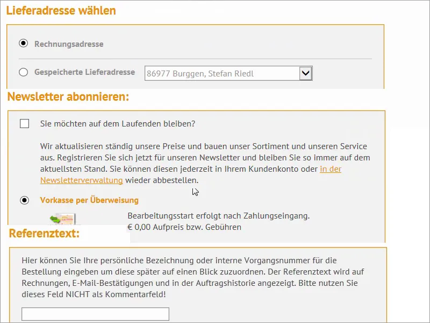This screenshot has height=323, width=430.
Task: Click the Newsletter abonnieren heading
Action: point(68,97)
